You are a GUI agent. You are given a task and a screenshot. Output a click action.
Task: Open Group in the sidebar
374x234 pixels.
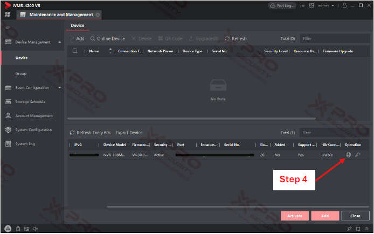(21, 73)
